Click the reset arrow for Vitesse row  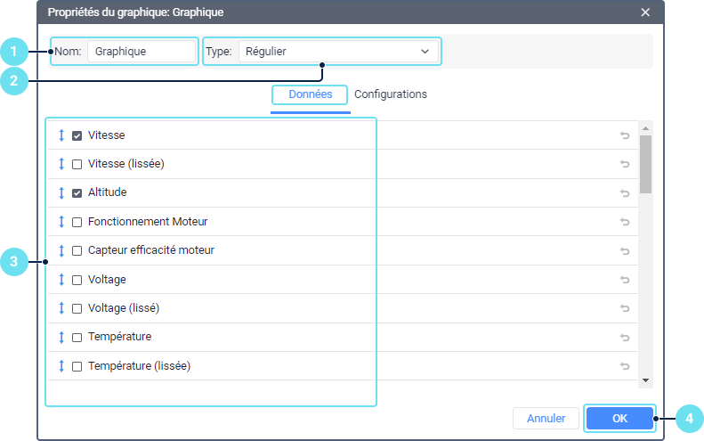[625, 135]
